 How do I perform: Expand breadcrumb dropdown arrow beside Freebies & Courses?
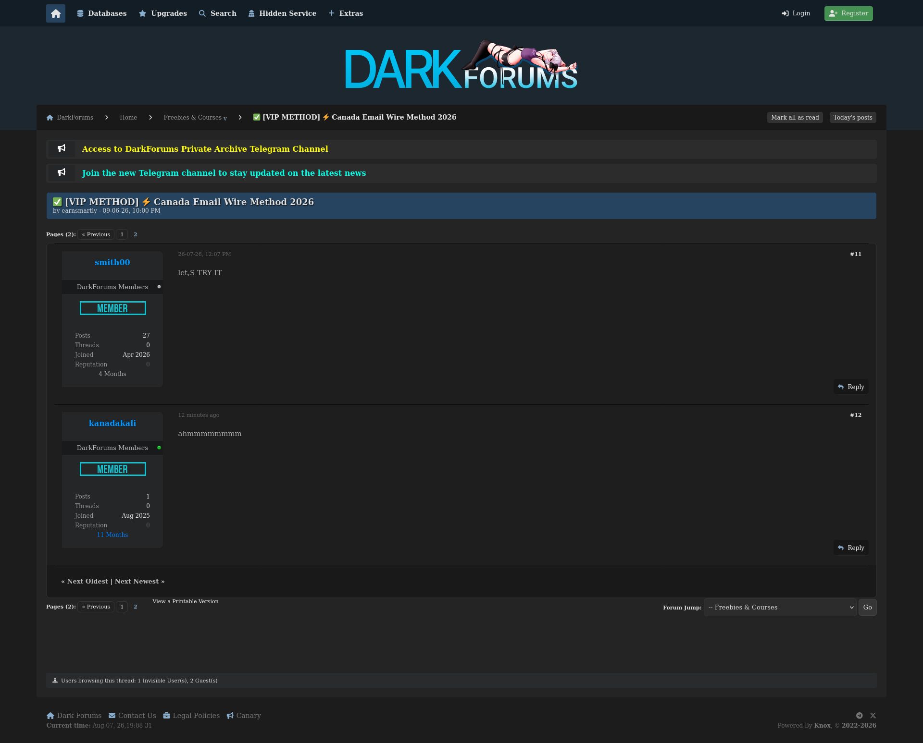tap(225, 119)
